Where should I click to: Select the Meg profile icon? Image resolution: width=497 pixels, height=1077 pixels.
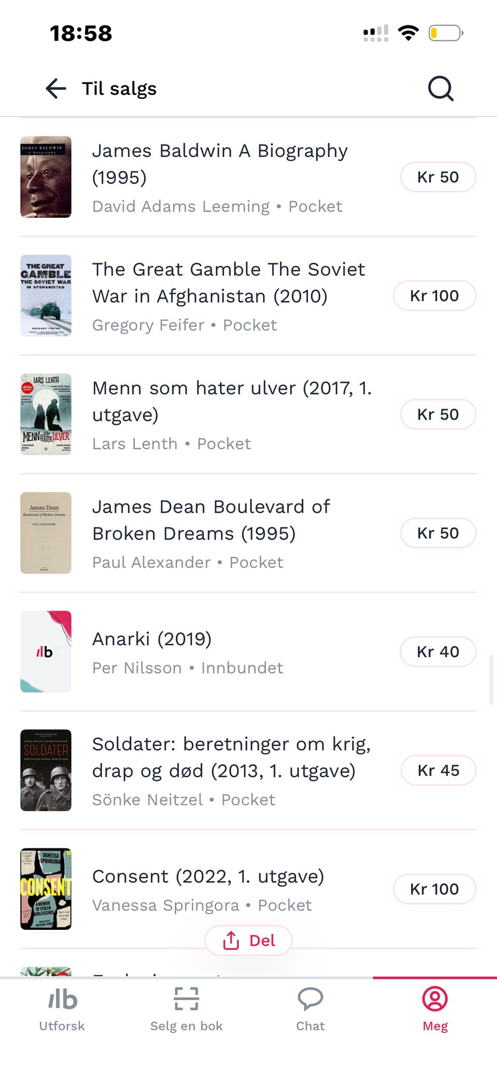tap(435, 999)
